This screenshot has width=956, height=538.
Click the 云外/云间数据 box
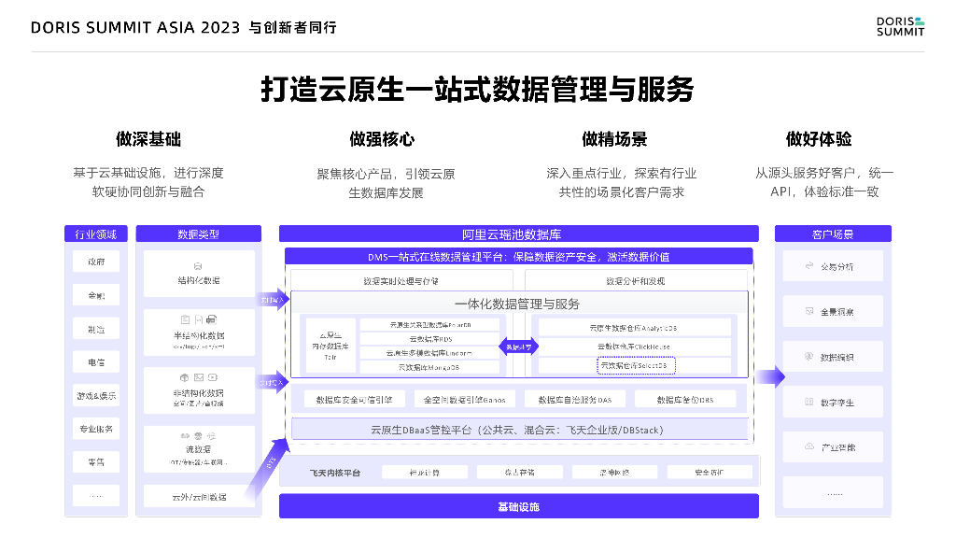tap(199, 497)
